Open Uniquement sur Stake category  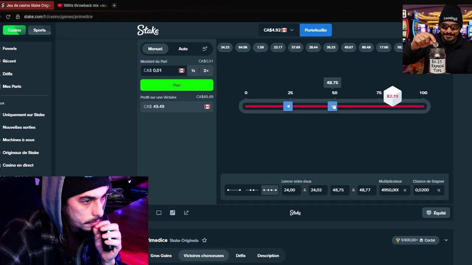pyautogui.click(x=24, y=115)
